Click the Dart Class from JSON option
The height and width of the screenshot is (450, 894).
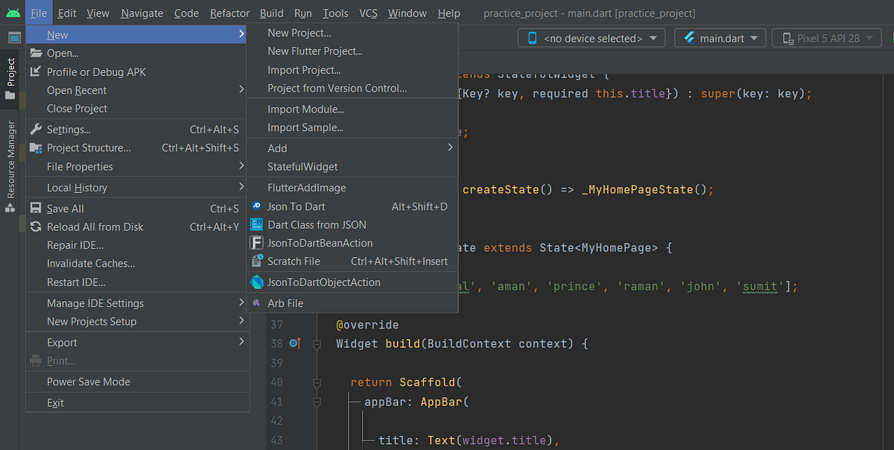tap(316, 224)
